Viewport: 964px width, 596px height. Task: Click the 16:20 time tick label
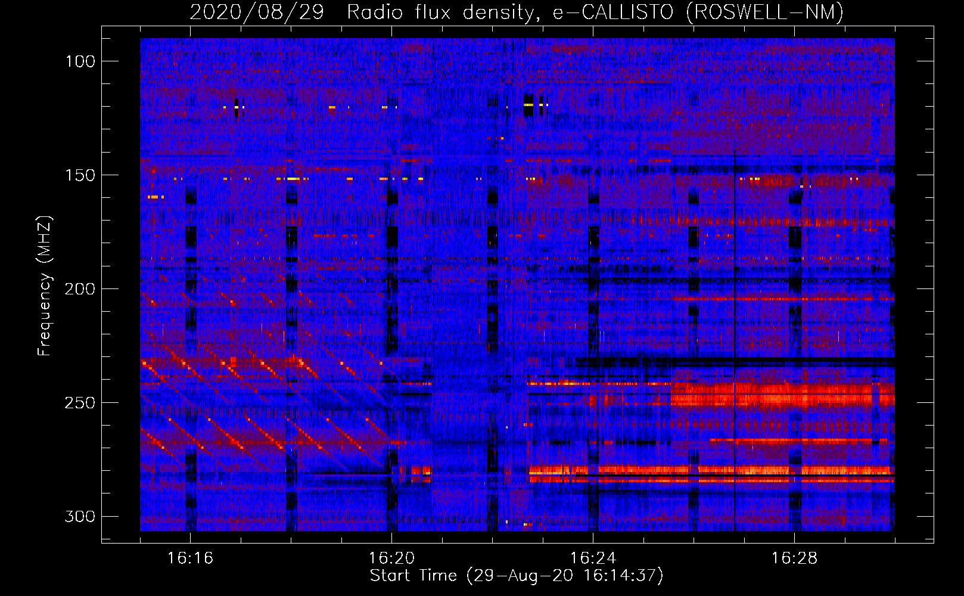[391, 558]
